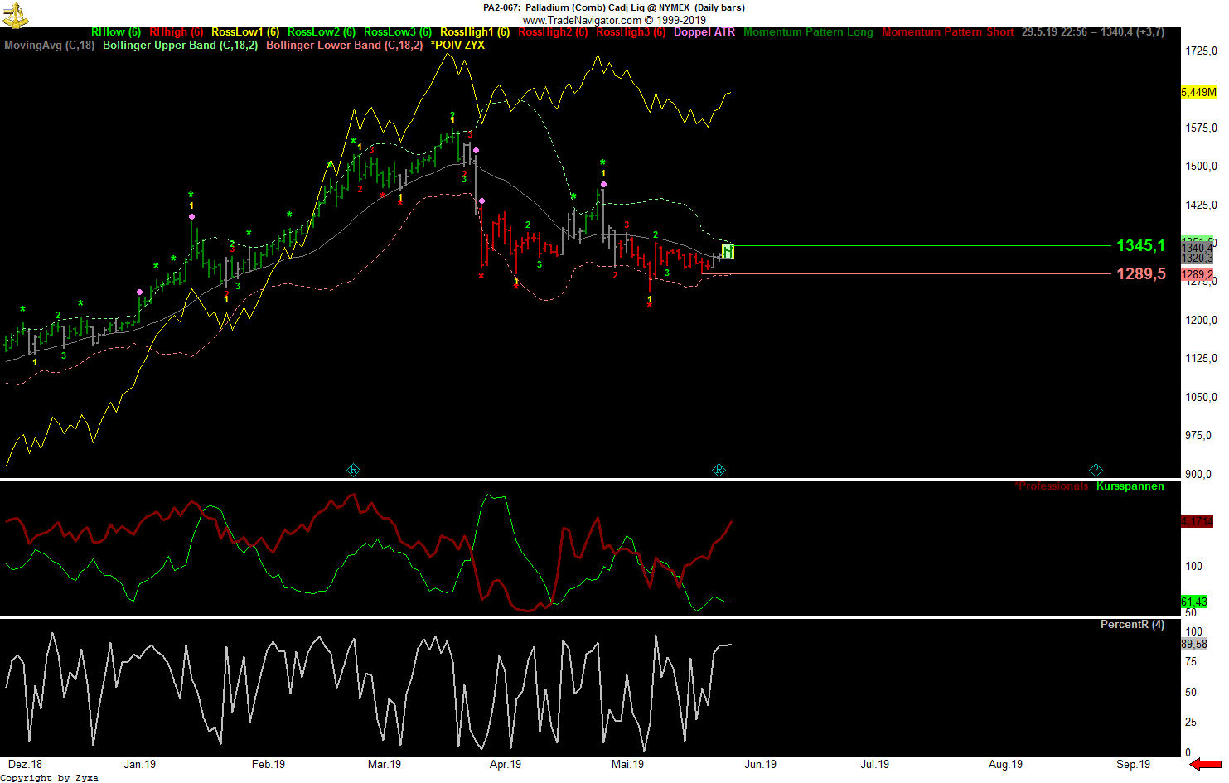Pick the RossHigh1 (6) indicator label
This screenshot has height=783, width=1229.
(475, 32)
